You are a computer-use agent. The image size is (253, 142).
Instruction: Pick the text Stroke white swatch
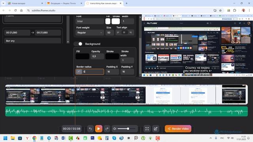pyautogui.click(x=116, y=21)
